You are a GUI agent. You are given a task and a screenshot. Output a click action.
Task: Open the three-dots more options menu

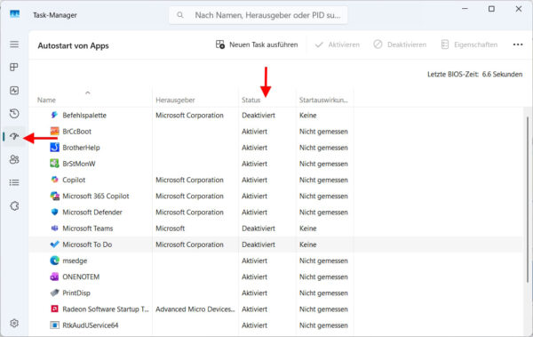518,44
